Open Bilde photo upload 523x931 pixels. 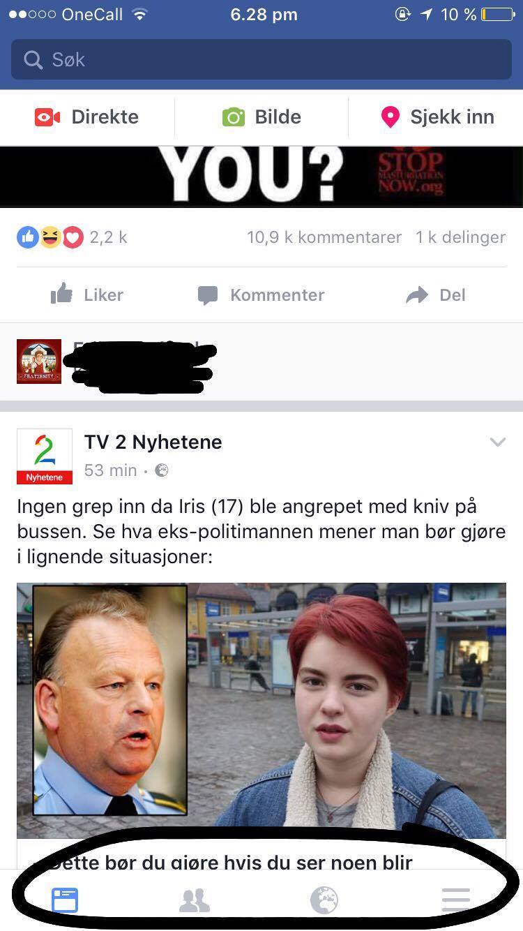click(x=261, y=117)
